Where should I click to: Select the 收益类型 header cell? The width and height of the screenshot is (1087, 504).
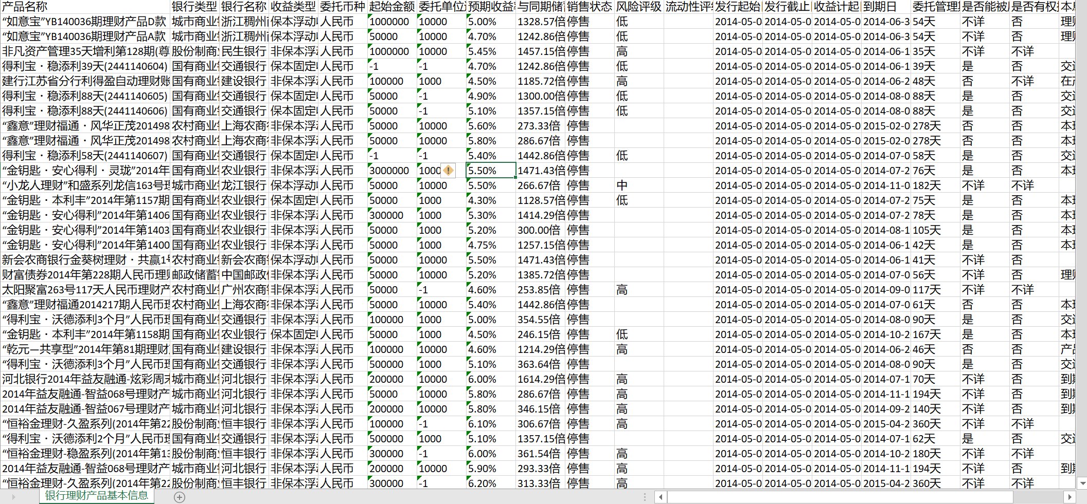(x=294, y=7)
